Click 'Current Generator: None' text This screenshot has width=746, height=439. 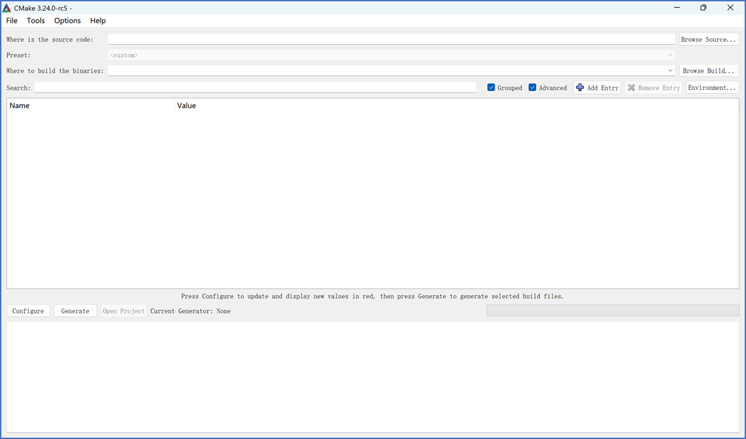(x=190, y=311)
